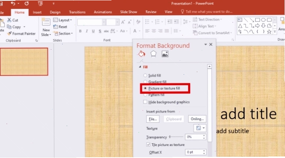Viewport: 285px width, 158px height.
Task: Open the Effects pentagon tab
Action: coord(153,54)
